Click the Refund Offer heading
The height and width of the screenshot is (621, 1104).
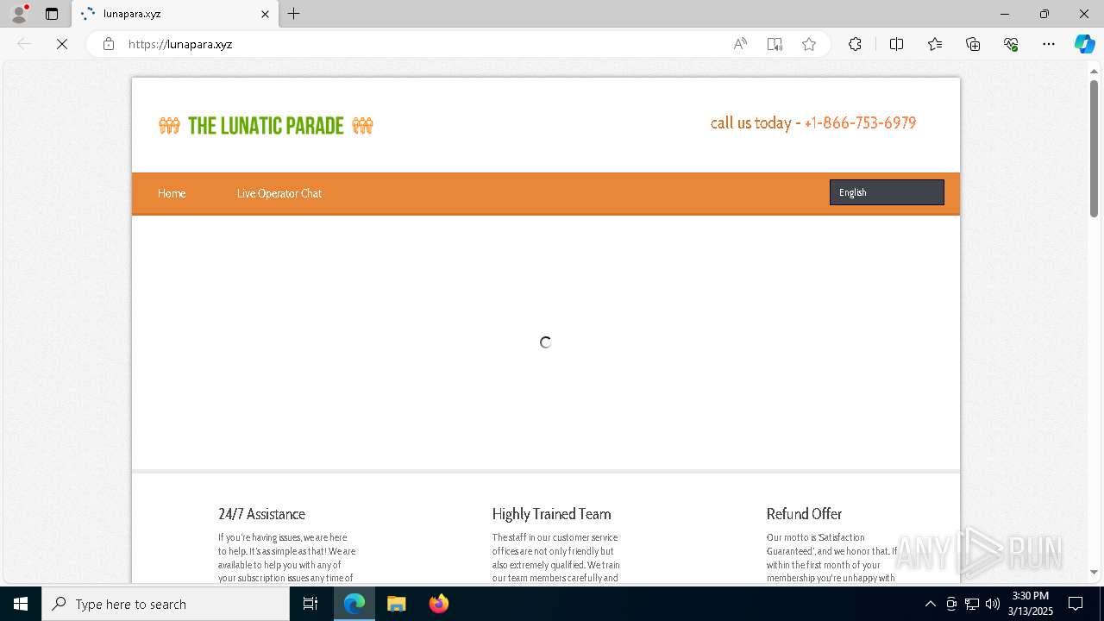point(804,514)
